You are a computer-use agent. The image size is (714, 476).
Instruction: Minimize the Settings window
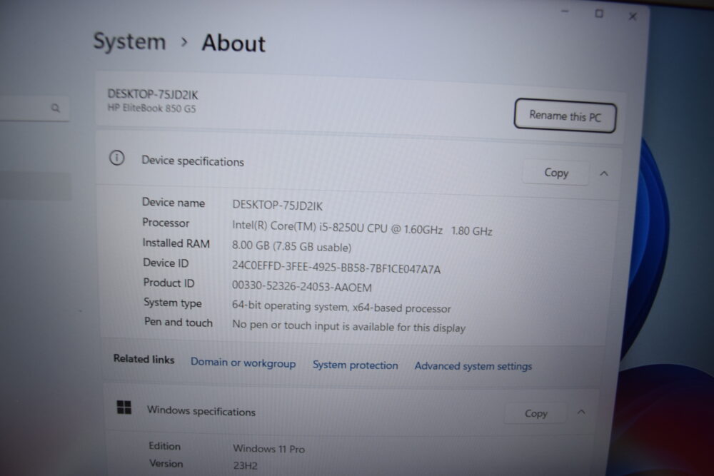565,11
